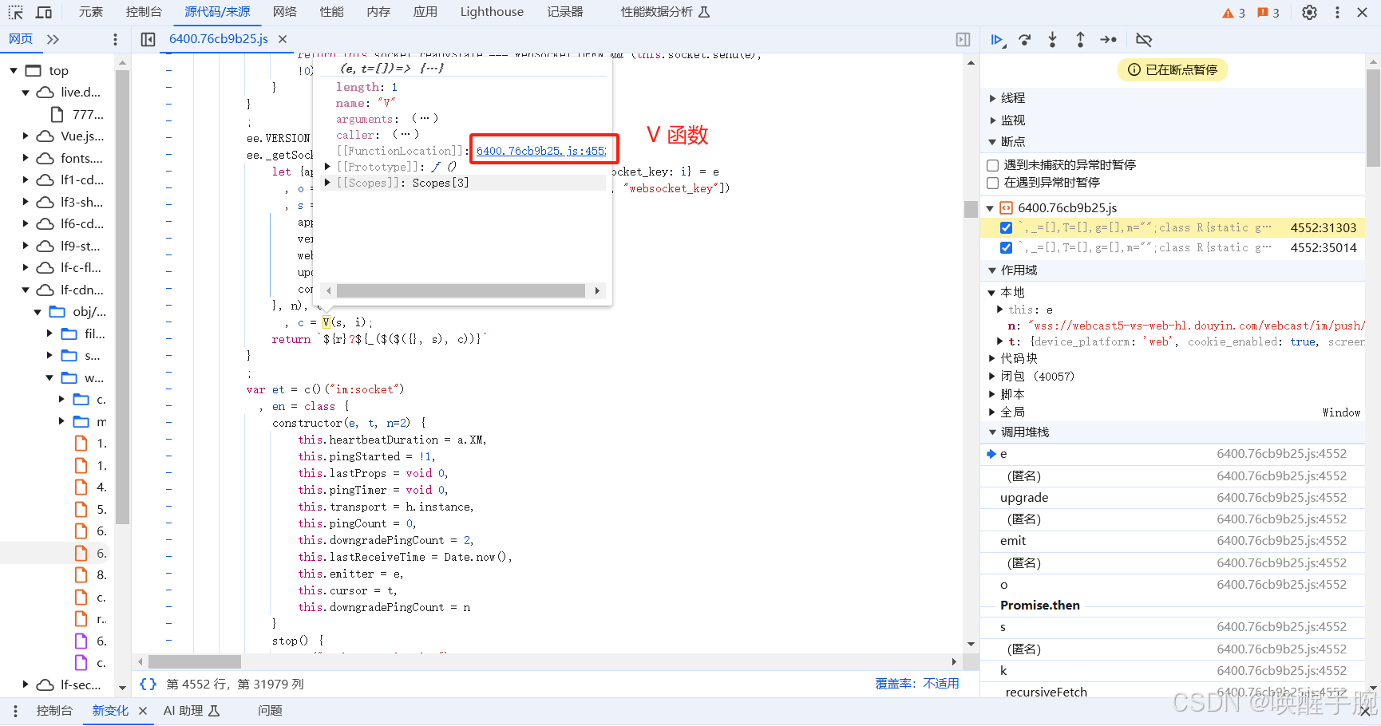Screen dimensions: 1381x726
Task: Show more navigator tabs chevron
Action: coord(53,39)
